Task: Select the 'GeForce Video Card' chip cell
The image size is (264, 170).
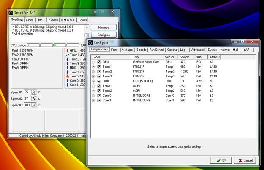Action: click(x=146, y=62)
